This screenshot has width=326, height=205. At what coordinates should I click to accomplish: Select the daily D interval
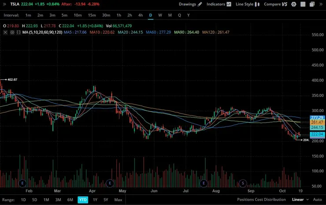151,15
